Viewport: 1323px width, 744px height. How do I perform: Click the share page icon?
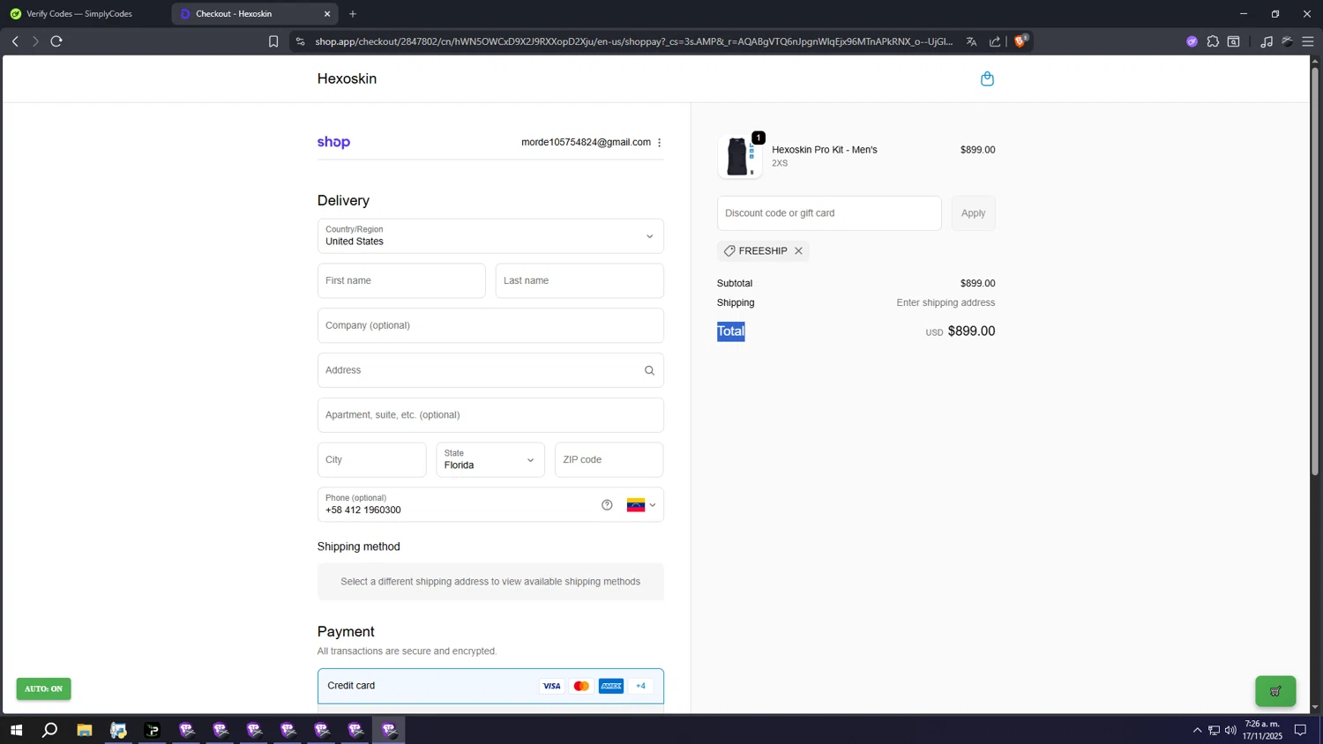point(995,41)
